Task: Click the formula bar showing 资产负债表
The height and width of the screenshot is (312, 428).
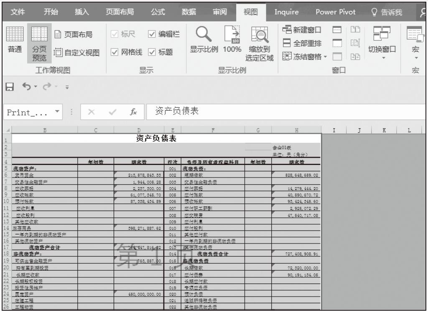Action: tap(285, 111)
